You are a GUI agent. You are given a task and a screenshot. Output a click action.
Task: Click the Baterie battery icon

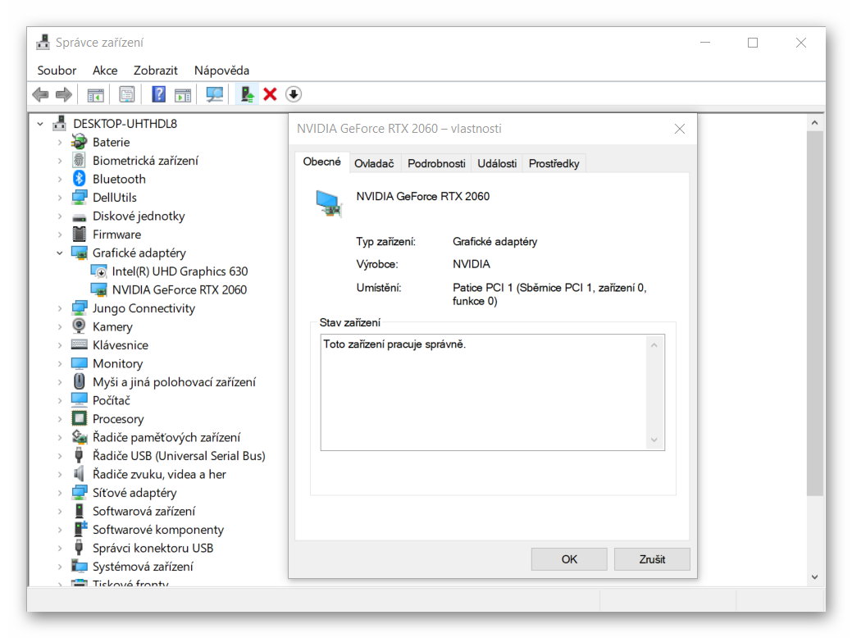coord(80,142)
